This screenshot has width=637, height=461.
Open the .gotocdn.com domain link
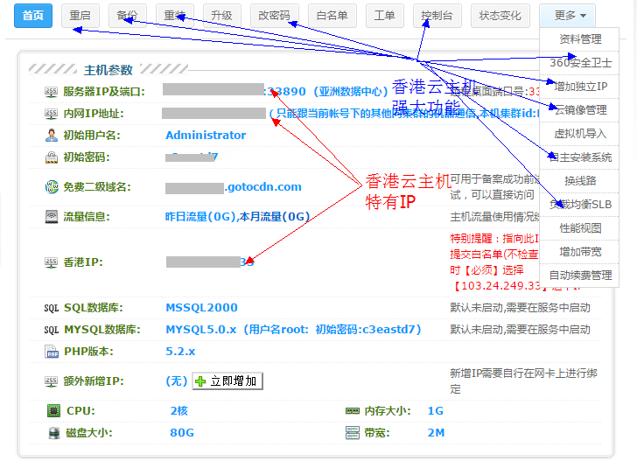pyautogui.click(x=263, y=187)
